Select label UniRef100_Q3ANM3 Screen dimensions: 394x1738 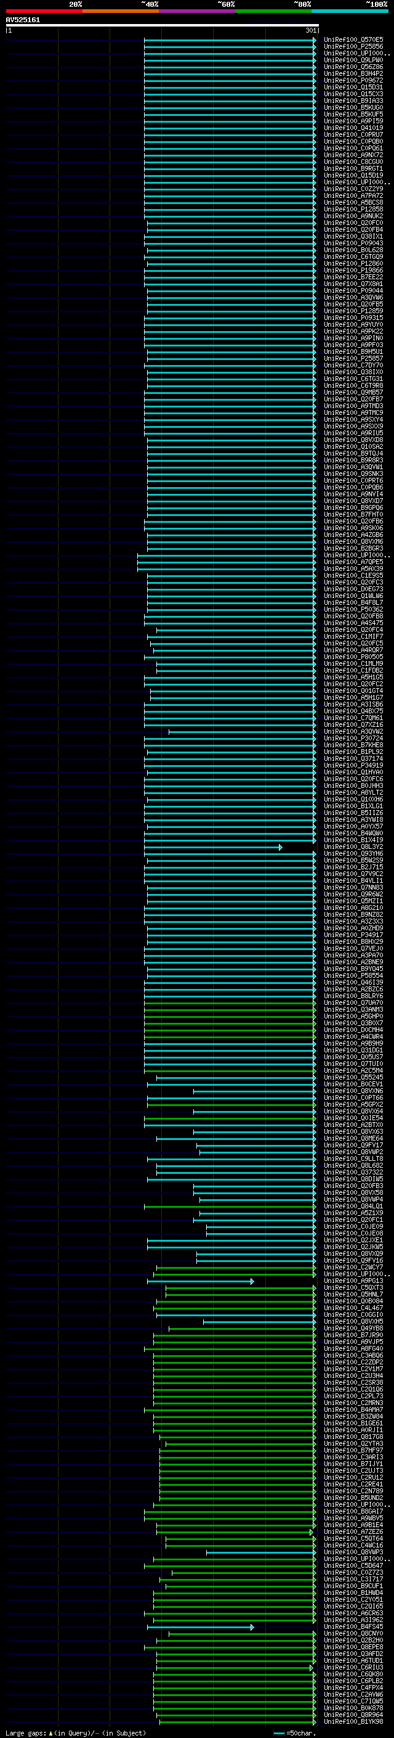click(353, 1009)
